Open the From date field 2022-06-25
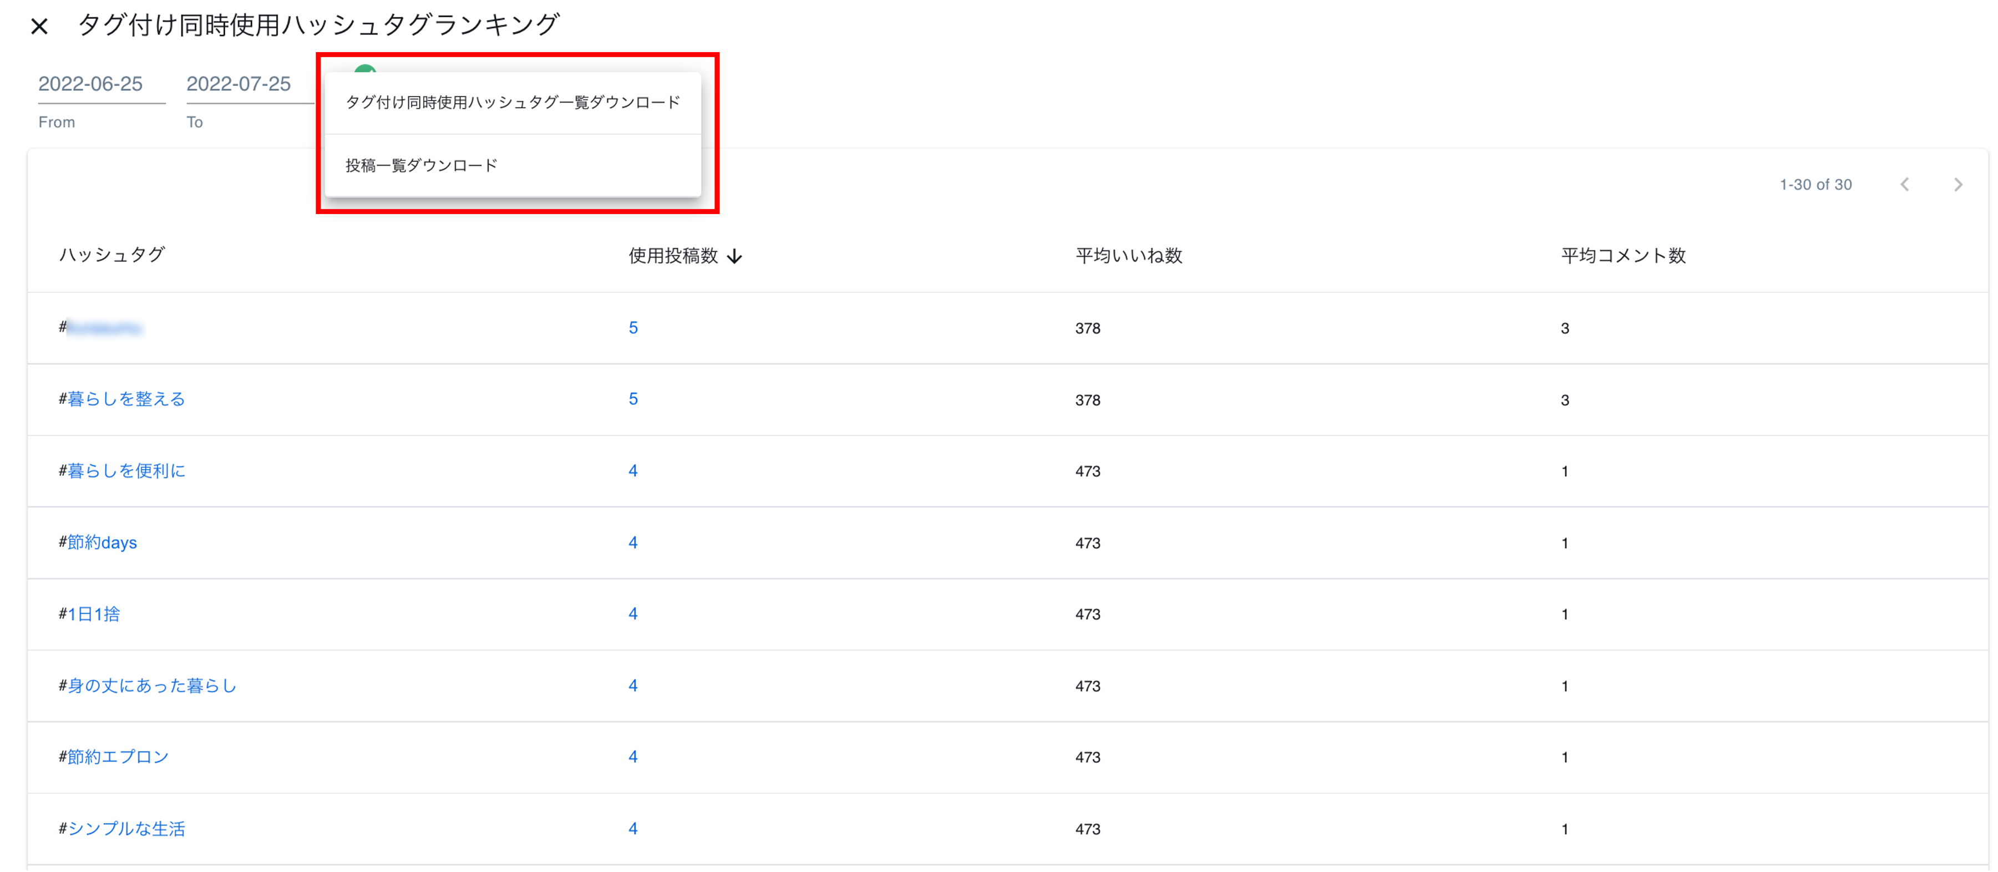 click(x=91, y=84)
